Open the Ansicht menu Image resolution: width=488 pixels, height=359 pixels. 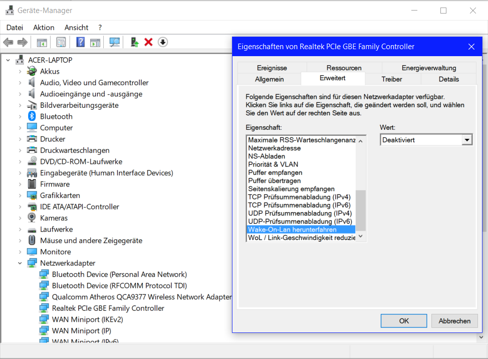tap(76, 28)
